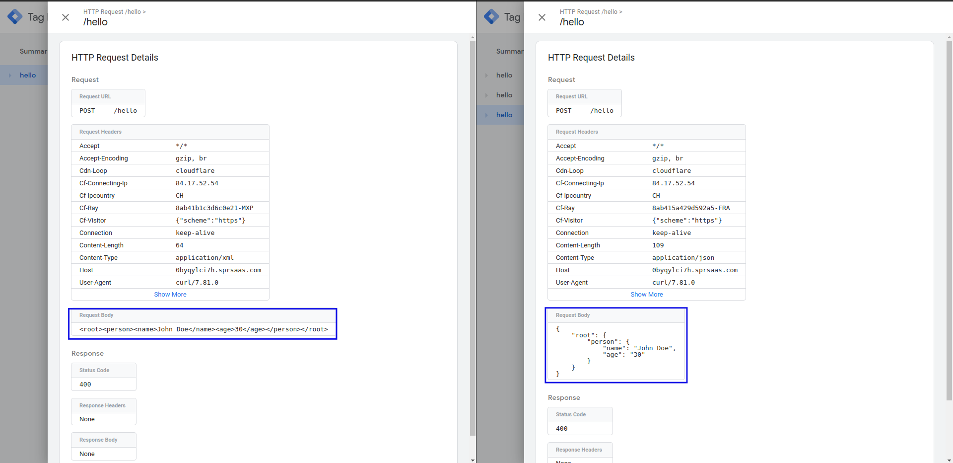Image resolution: width=953 pixels, height=463 pixels.
Task: Close the right HTTP Request Details panel
Action: click(x=542, y=17)
